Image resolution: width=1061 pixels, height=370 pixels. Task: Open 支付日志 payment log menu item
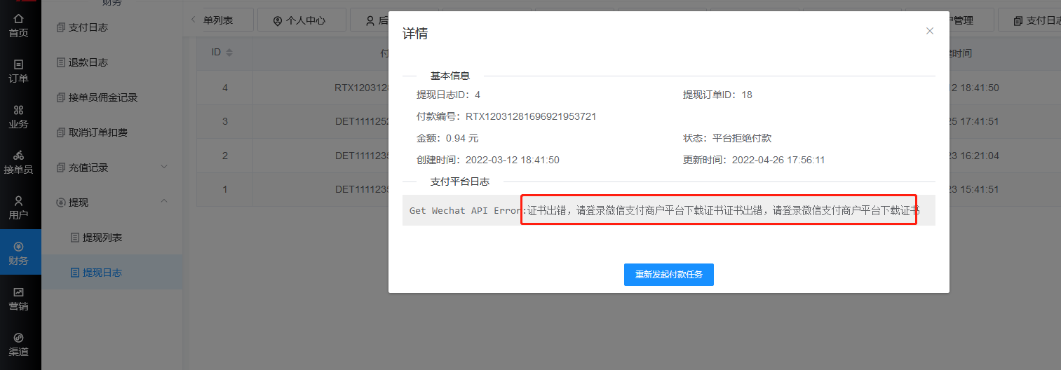(112, 27)
